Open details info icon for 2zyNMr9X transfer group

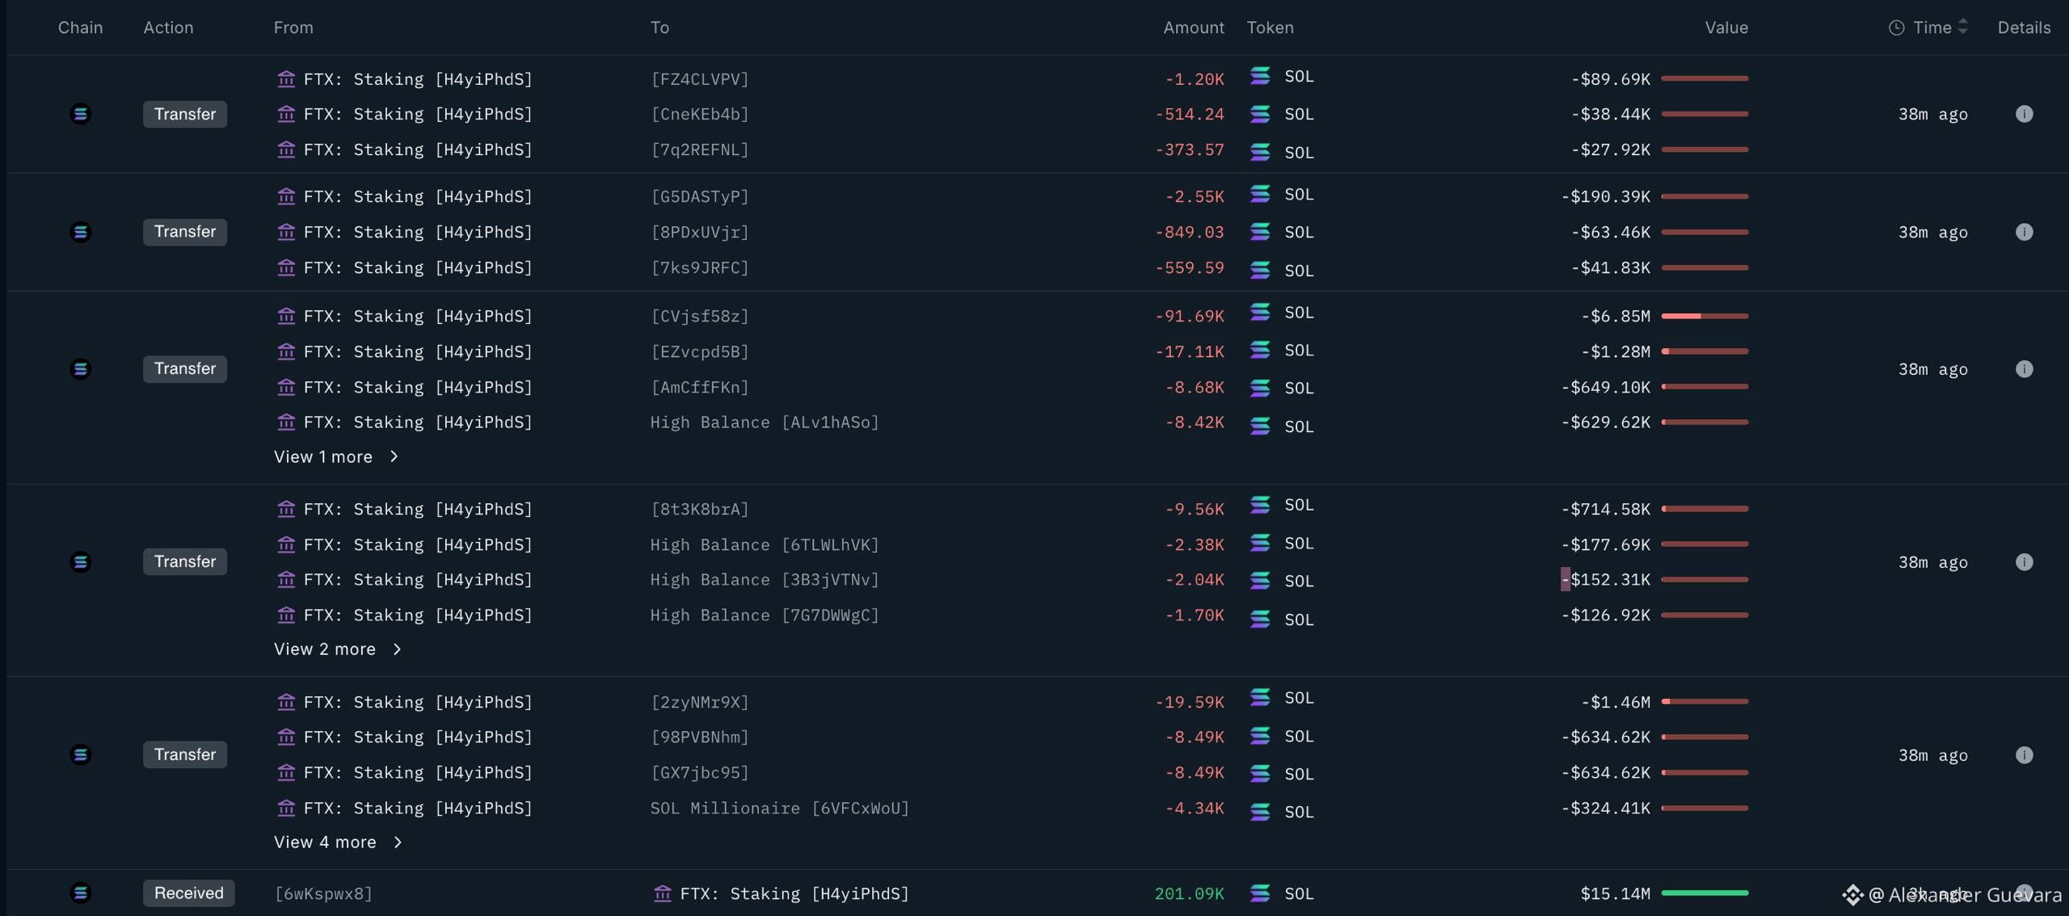pyautogui.click(x=2024, y=754)
